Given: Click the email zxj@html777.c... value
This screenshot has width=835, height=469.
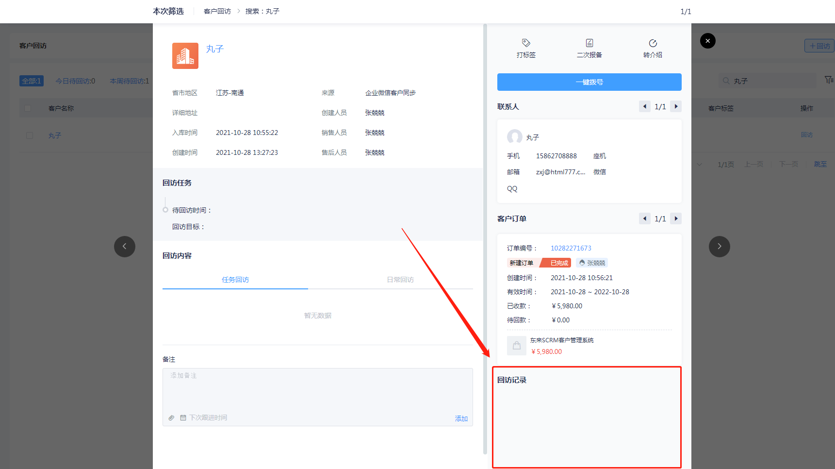Looking at the screenshot, I should pyautogui.click(x=560, y=172).
